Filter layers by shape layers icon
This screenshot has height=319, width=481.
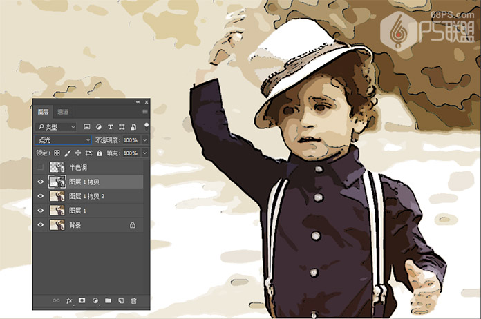coord(122,127)
